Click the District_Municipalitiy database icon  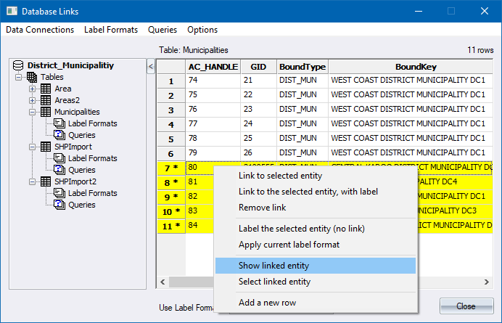pyautogui.click(x=19, y=65)
